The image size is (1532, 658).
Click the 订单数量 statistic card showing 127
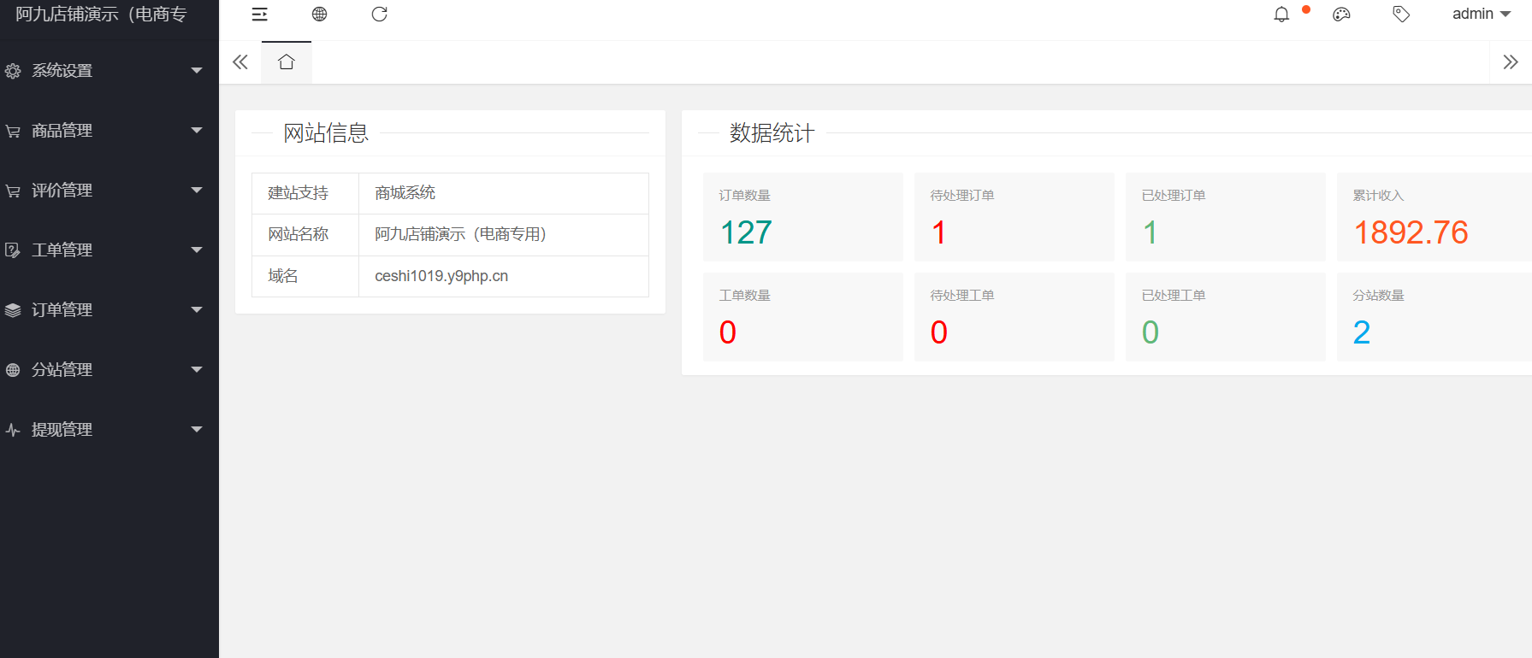[x=802, y=217]
